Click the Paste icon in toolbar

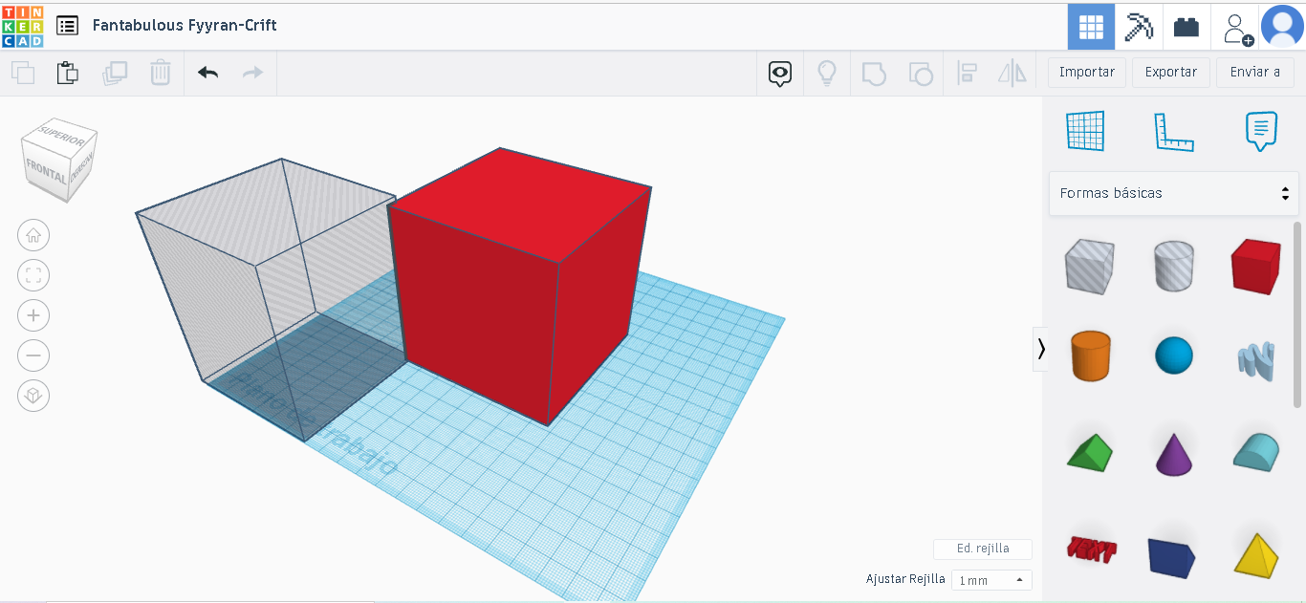pos(67,73)
